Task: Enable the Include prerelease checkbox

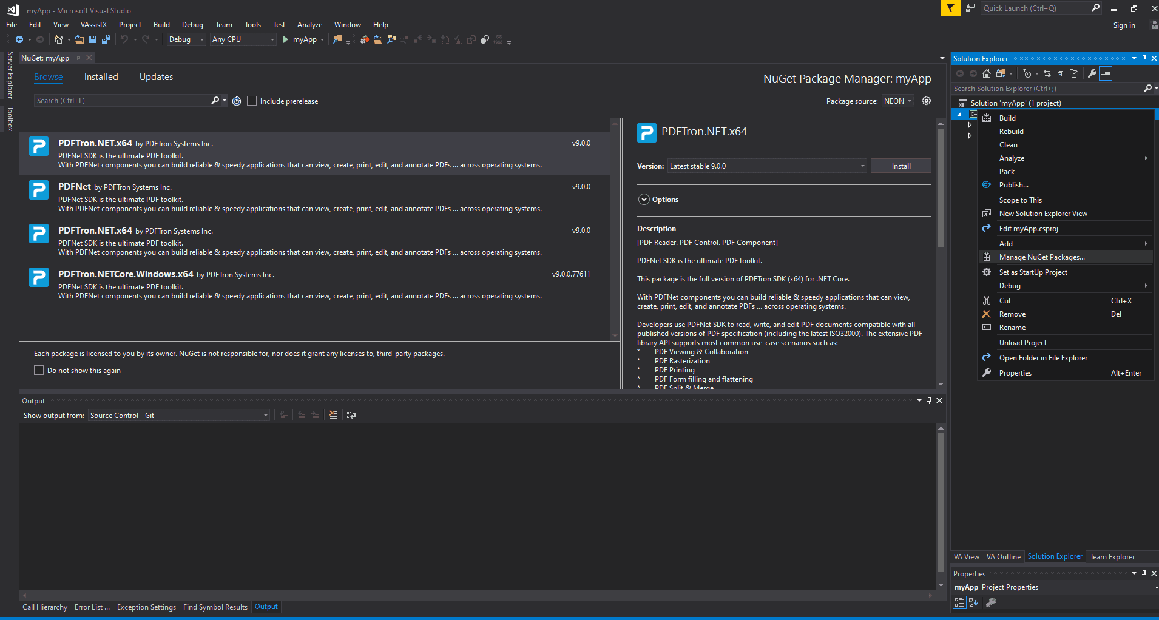Action: pos(252,101)
